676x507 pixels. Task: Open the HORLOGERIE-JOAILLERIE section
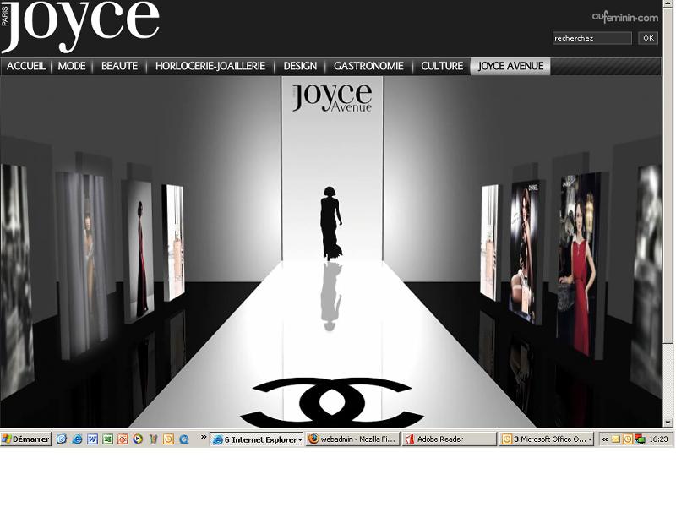click(x=210, y=66)
